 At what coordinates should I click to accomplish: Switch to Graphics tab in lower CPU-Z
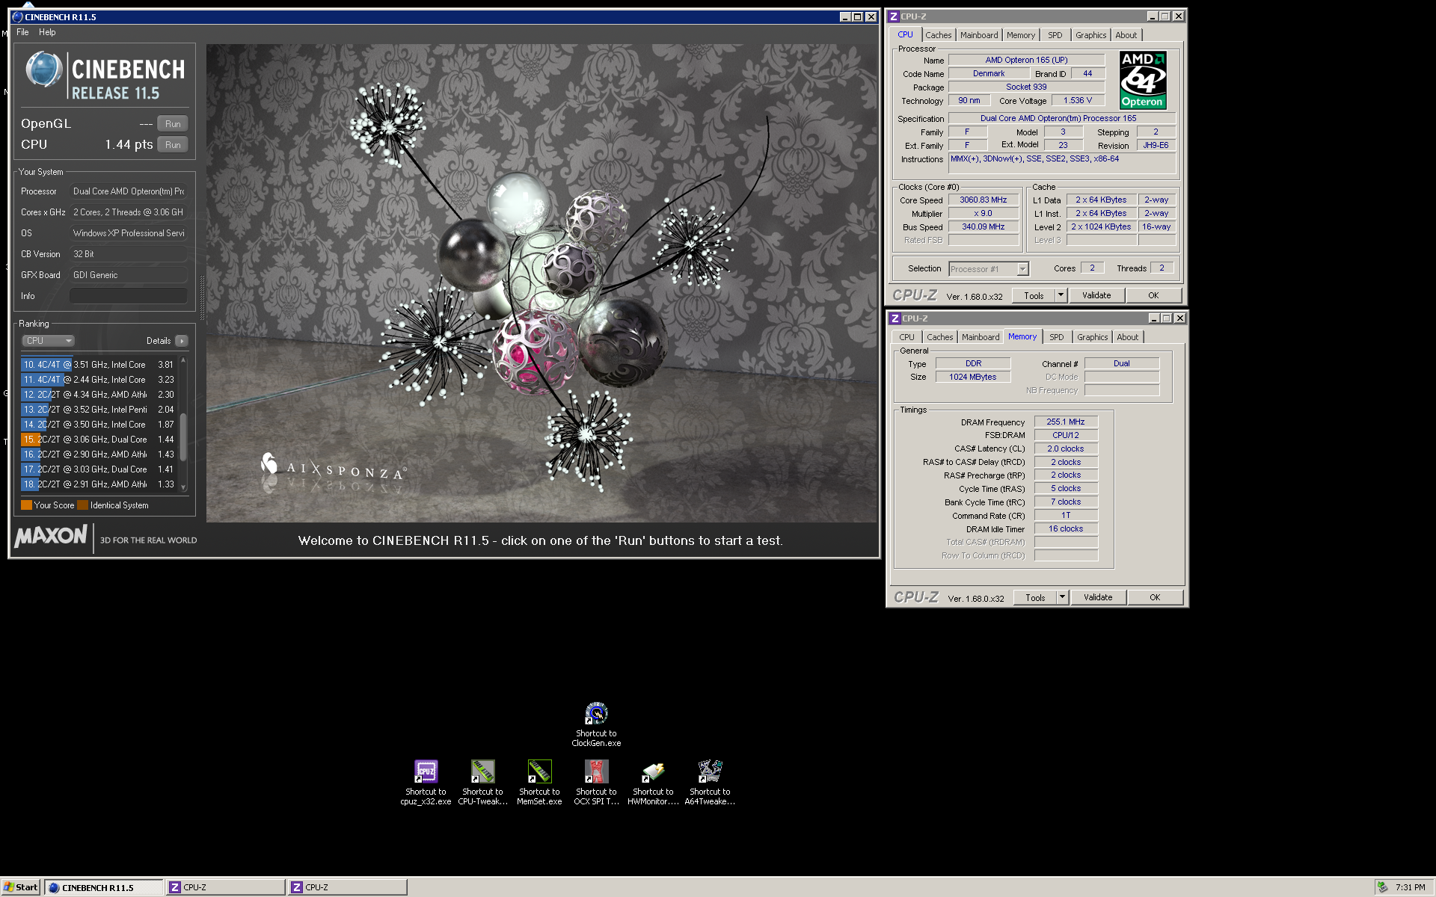pyautogui.click(x=1093, y=337)
